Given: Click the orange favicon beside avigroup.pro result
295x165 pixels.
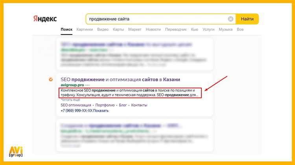Looking at the screenshot, I should 51,80.
